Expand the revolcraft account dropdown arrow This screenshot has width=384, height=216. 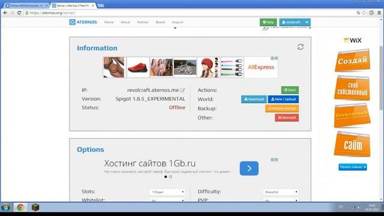(307, 22)
